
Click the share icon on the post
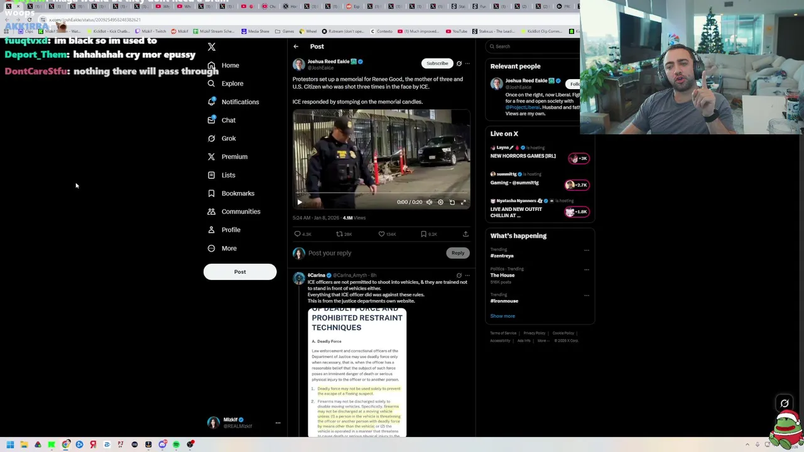click(x=465, y=234)
